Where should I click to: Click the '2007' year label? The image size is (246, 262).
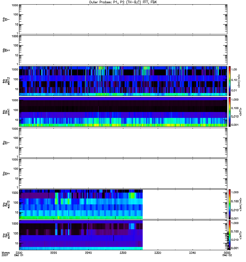pos(5,255)
